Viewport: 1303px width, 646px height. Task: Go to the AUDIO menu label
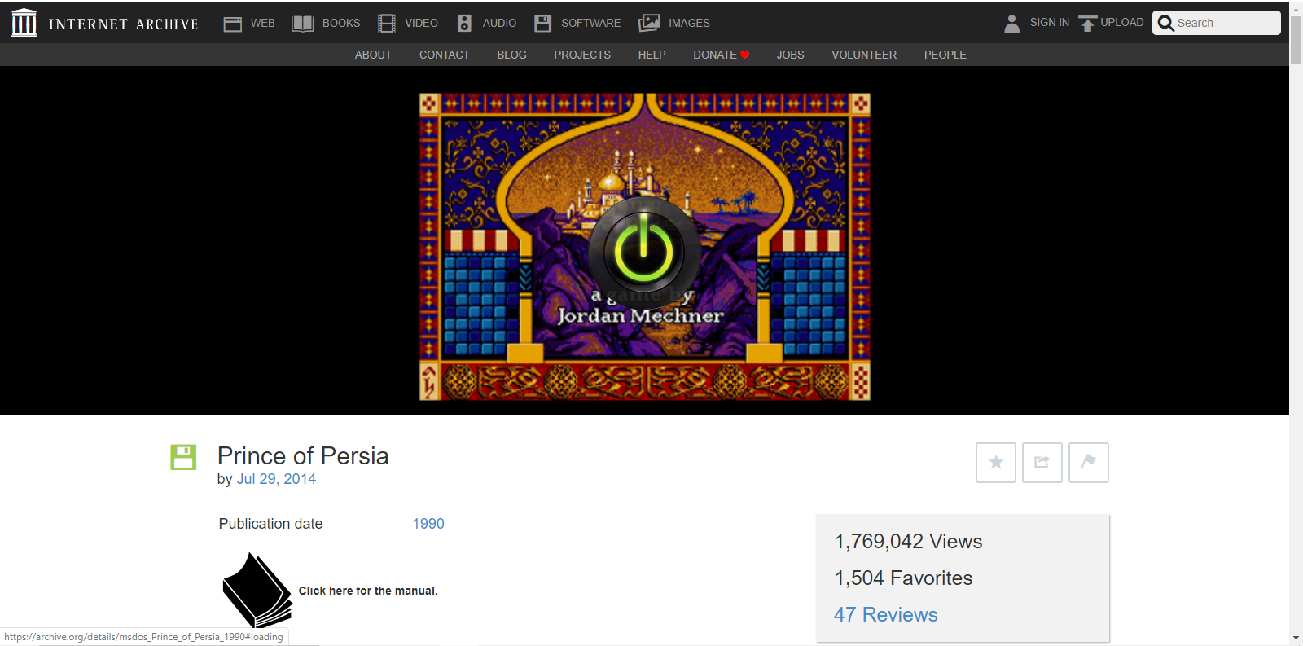(499, 24)
